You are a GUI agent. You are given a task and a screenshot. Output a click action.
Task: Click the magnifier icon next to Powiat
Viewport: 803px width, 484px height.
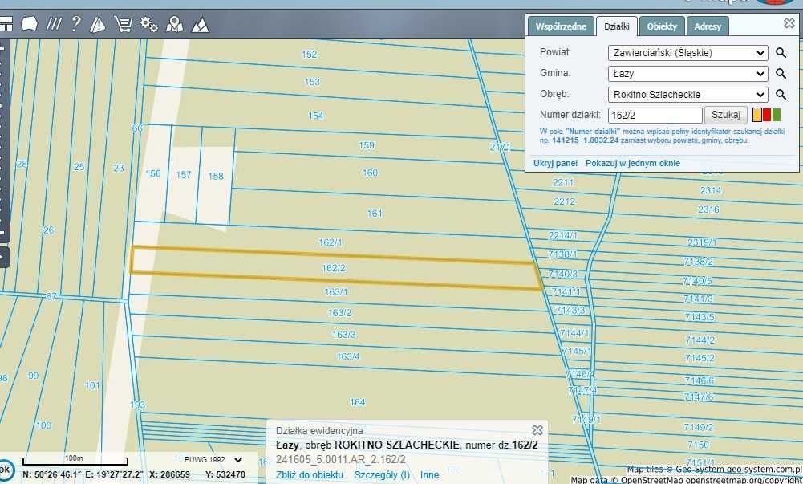point(781,53)
